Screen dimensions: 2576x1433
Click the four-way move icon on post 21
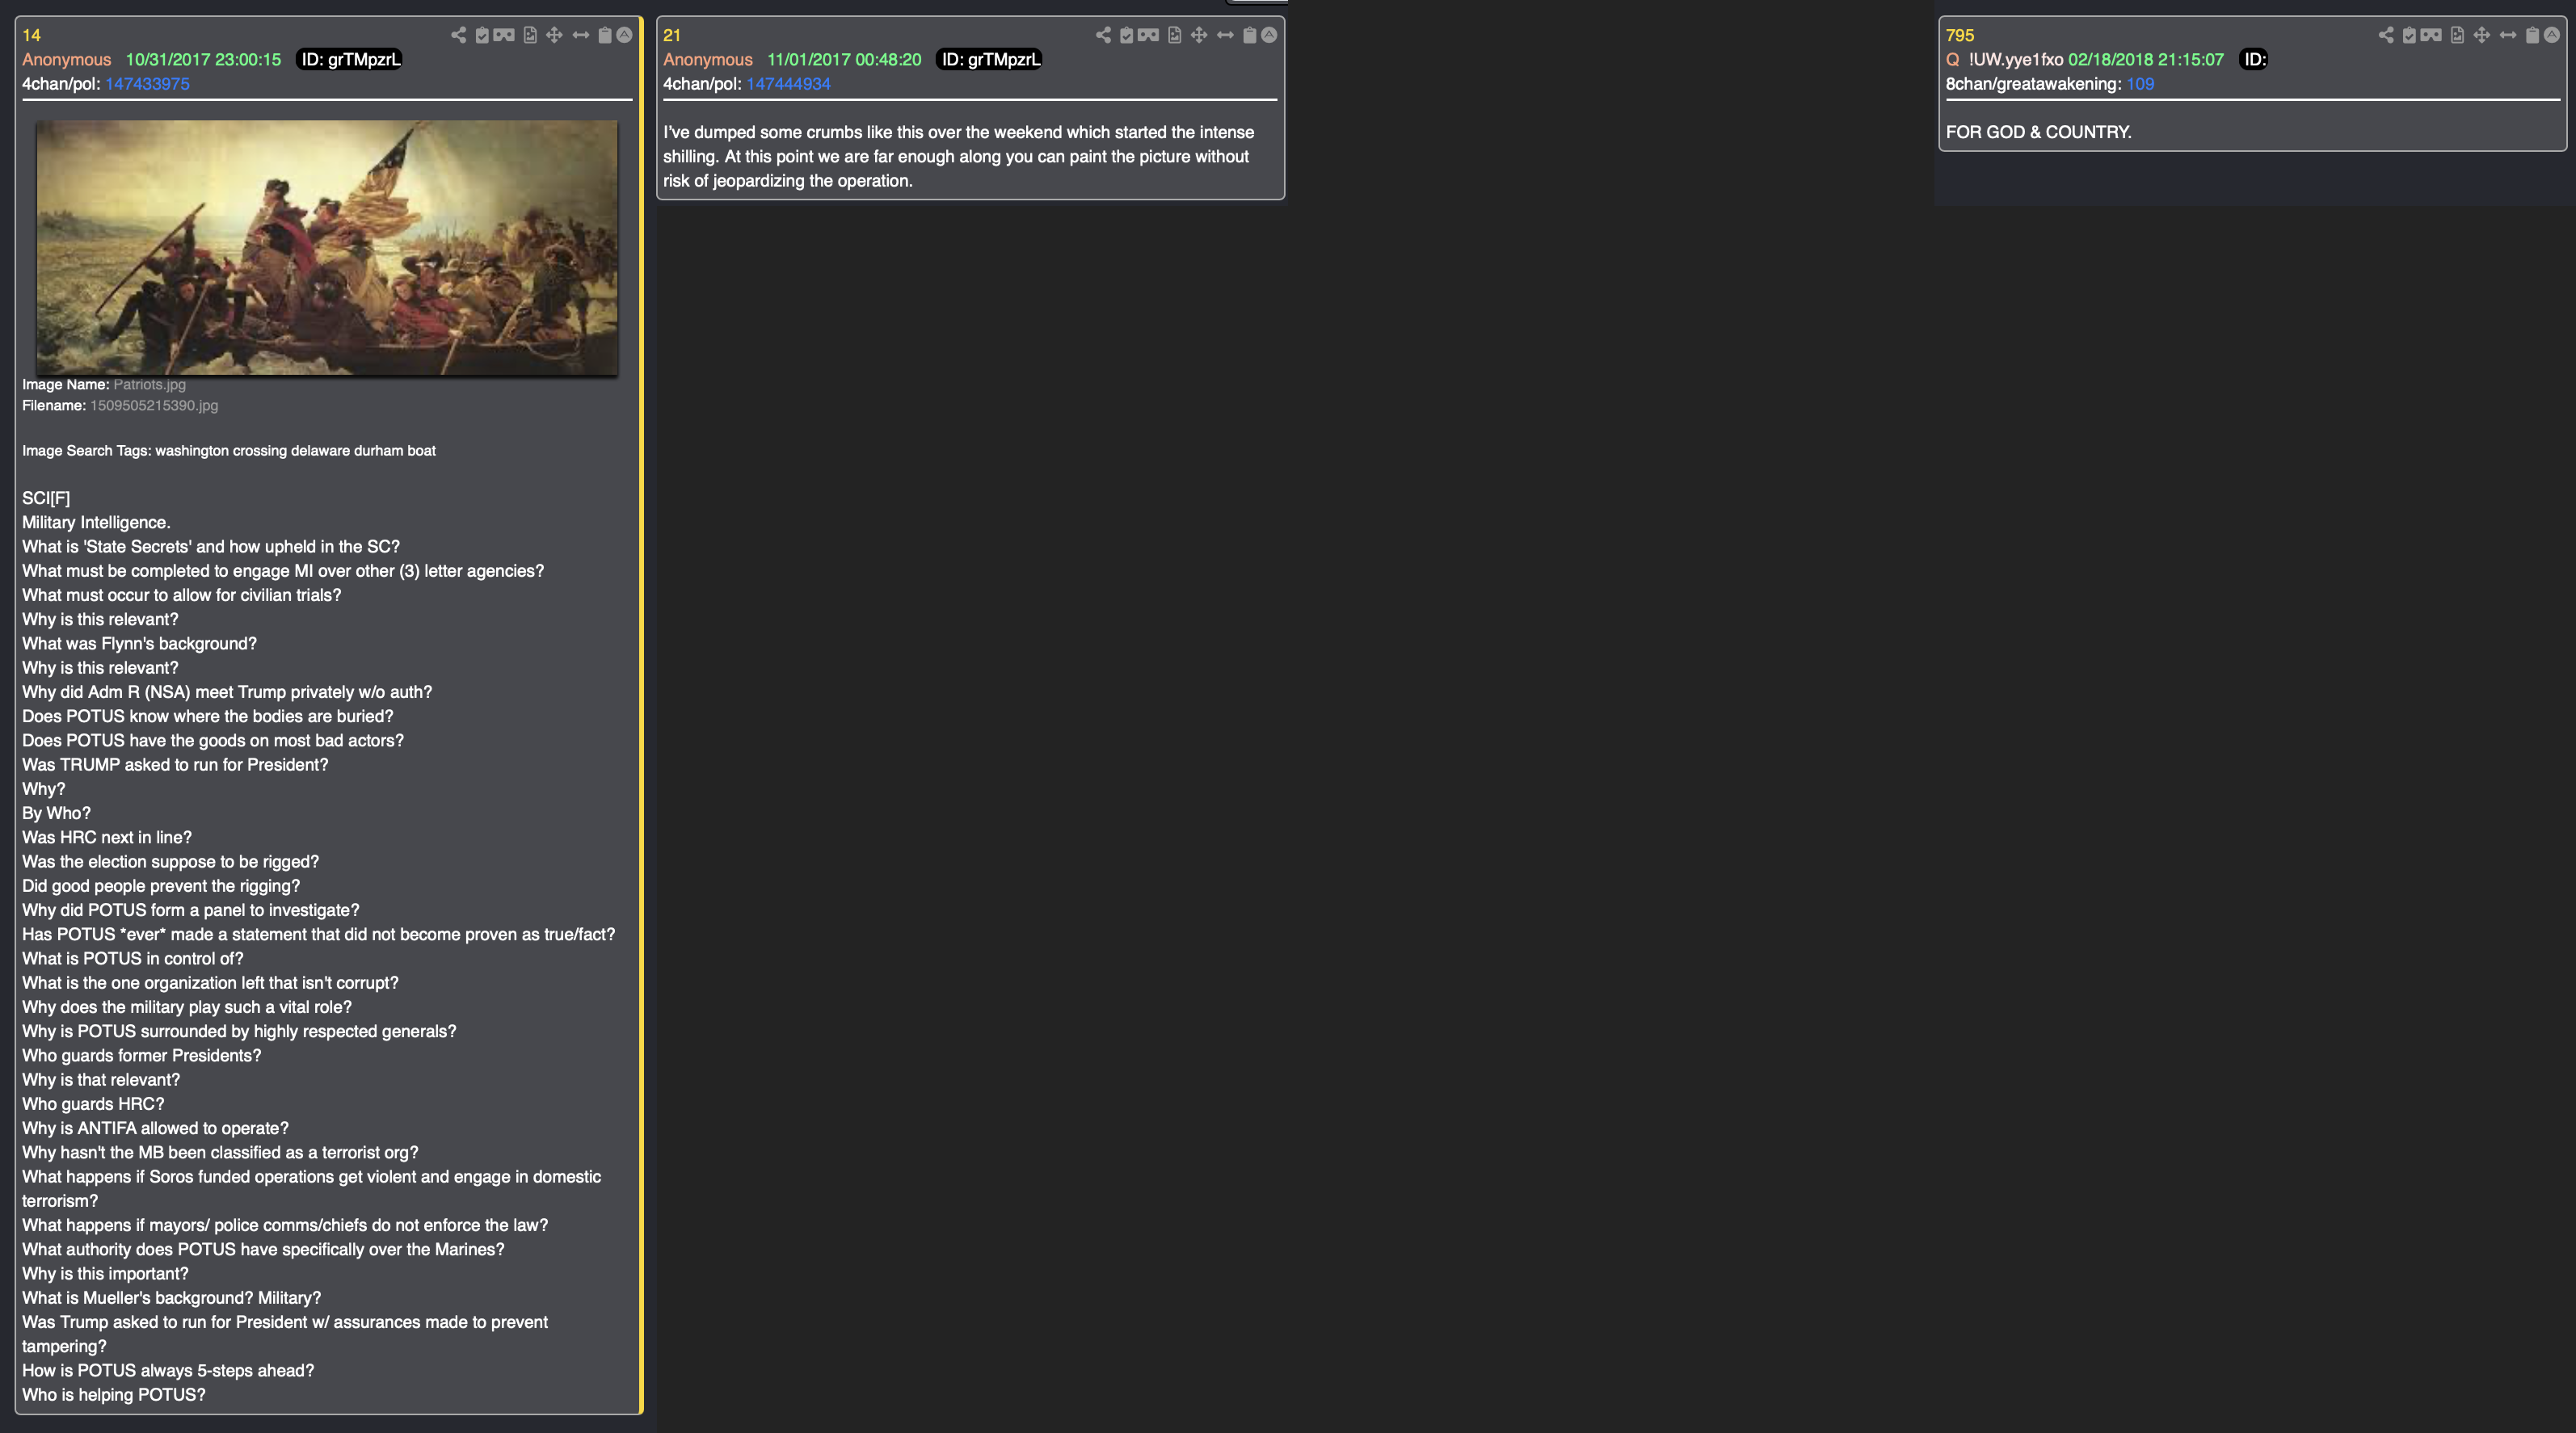pos(1199,35)
